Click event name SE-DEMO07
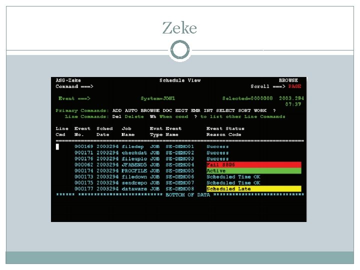This screenshot has height=270, width=360. pyautogui.click(x=180, y=183)
